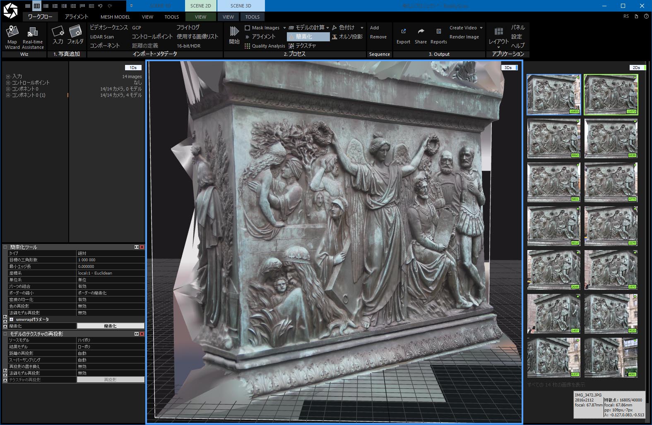Expand the 入力 tree node
Screen dimensions: 652x425
pyautogui.click(x=8, y=76)
